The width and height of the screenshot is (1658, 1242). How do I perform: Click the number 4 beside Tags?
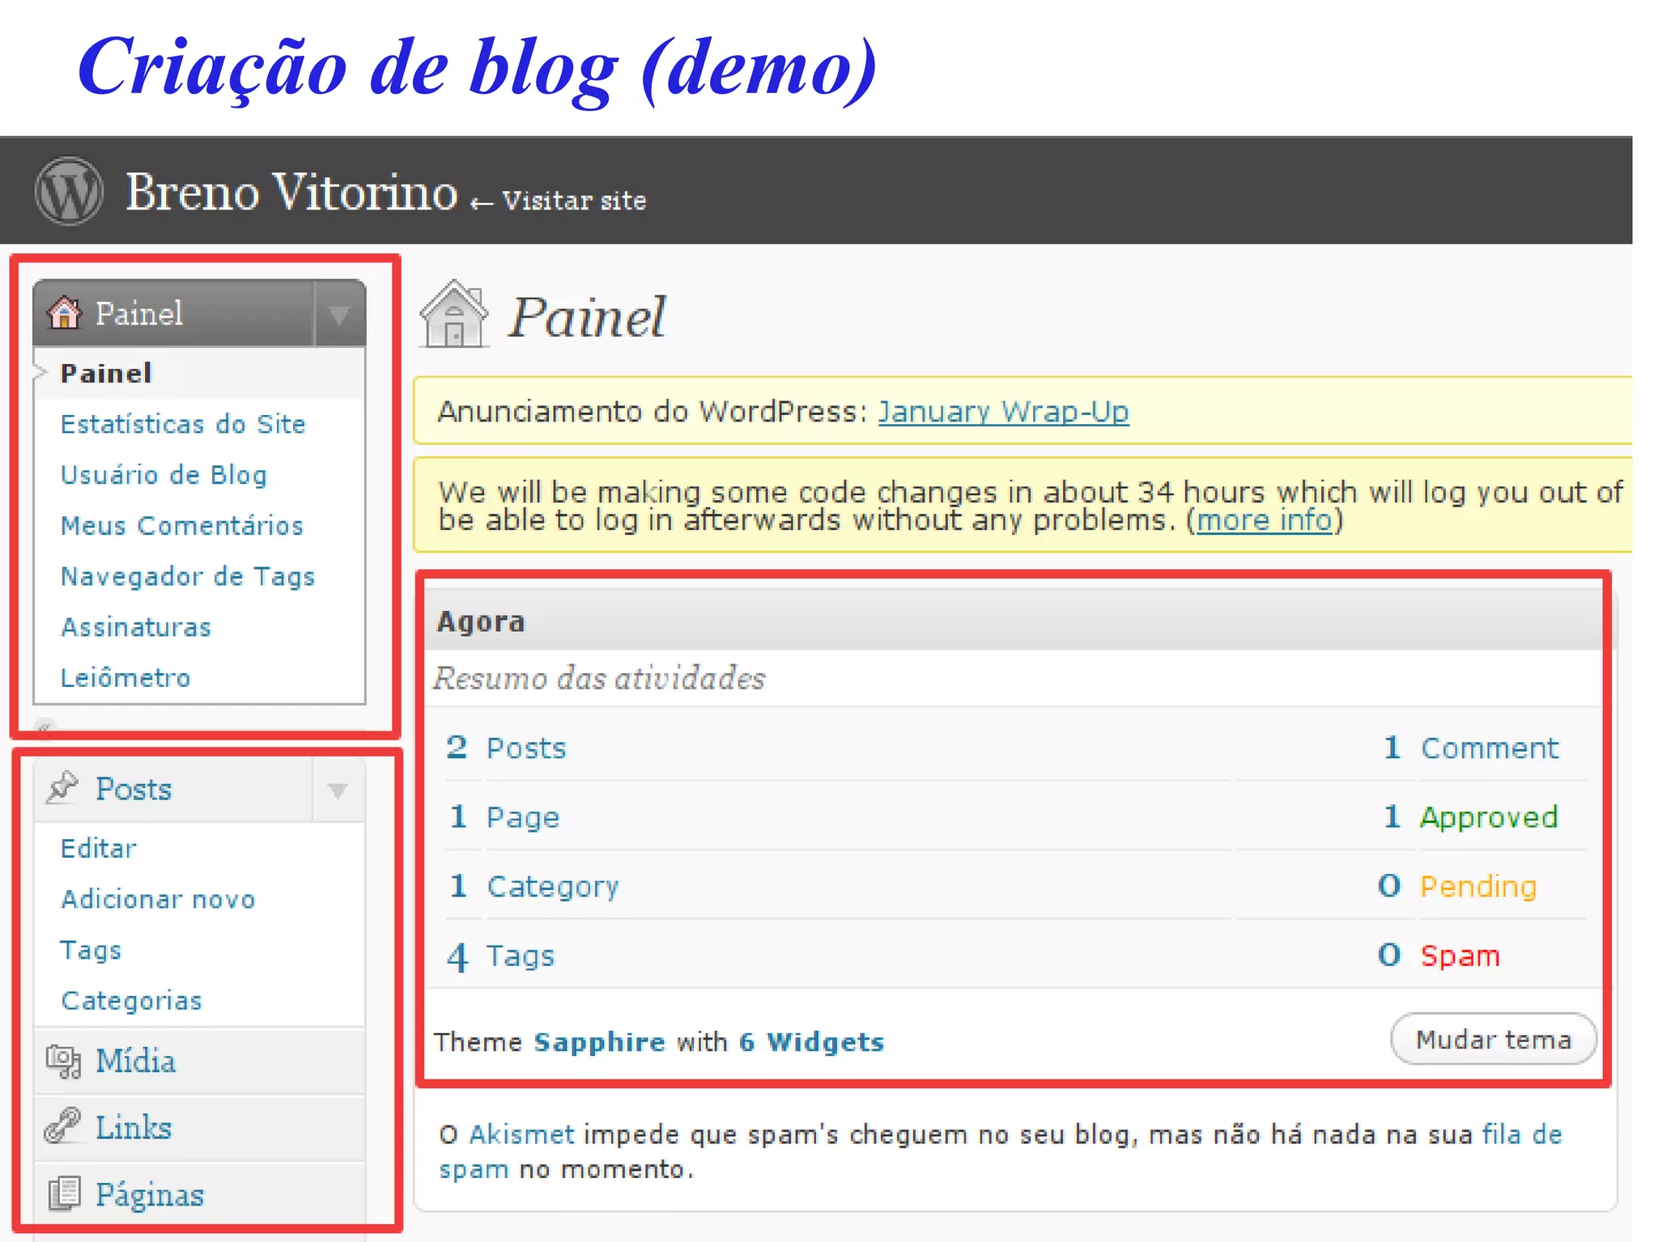point(457,956)
